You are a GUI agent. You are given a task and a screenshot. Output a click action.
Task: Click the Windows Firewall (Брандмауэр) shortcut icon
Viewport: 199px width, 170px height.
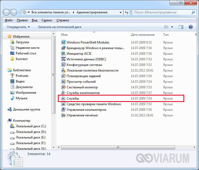[x=63, y=48]
